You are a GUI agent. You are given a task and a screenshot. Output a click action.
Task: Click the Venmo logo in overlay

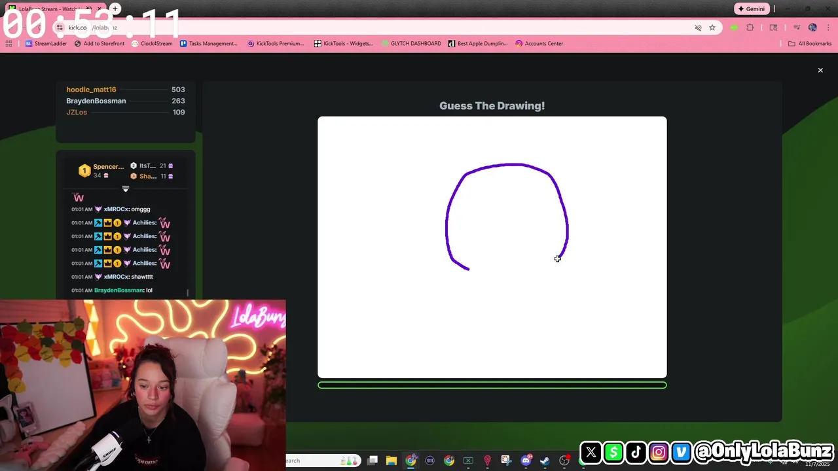682,451
